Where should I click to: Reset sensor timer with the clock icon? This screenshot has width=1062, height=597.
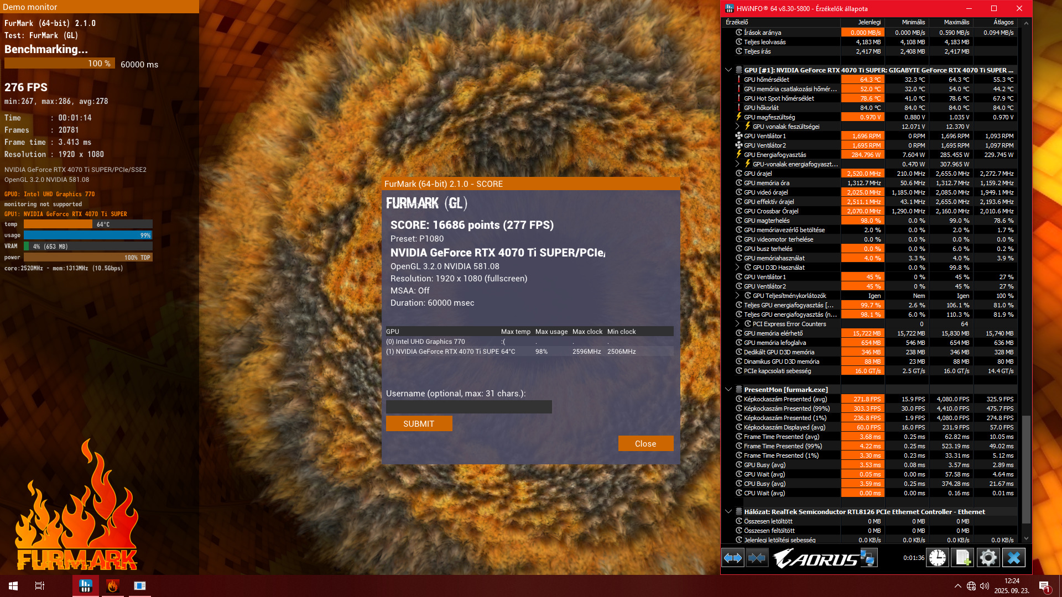tap(938, 558)
